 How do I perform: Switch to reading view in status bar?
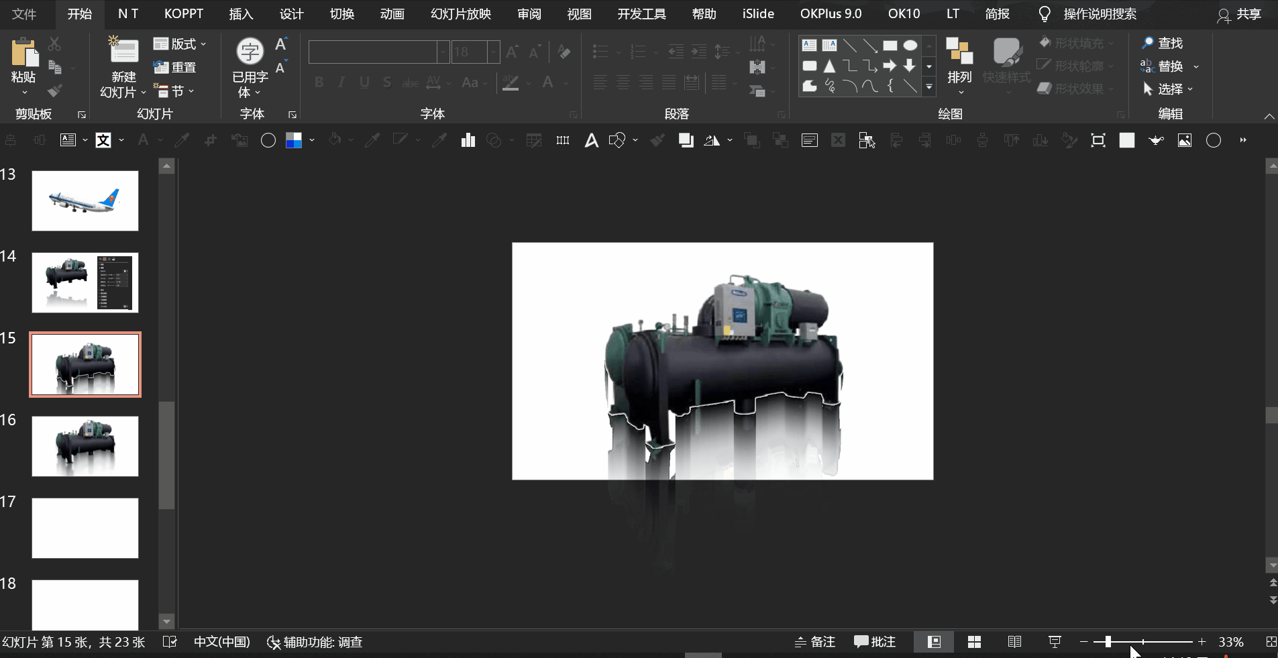click(x=1014, y=642)
